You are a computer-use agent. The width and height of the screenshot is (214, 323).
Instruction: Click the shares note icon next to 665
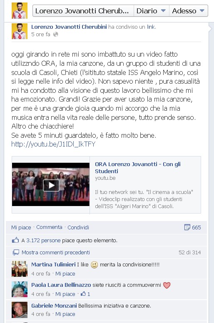click(187, 227)
